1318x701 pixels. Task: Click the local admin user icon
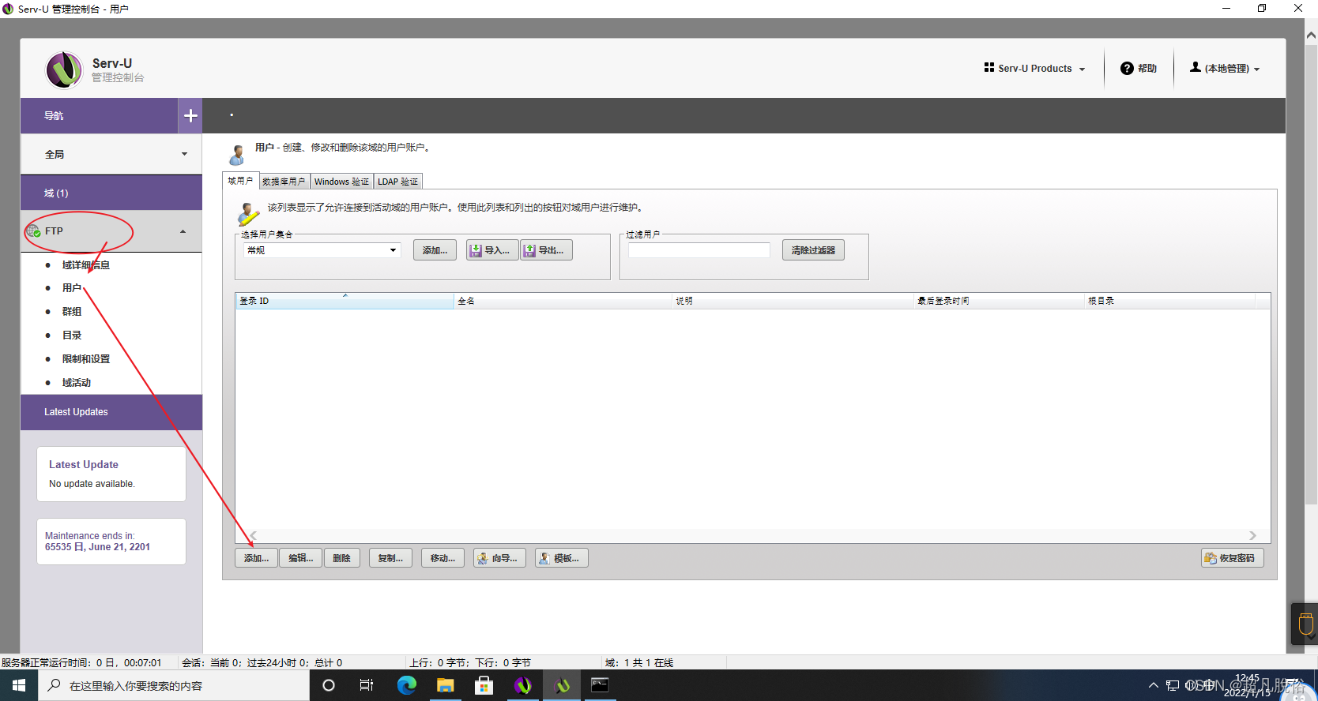1196,67
